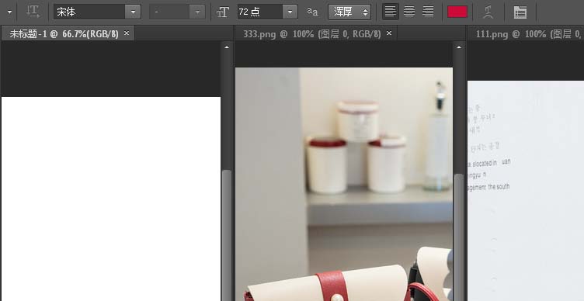Open the font size dropdown arrow

coord(290,12)
